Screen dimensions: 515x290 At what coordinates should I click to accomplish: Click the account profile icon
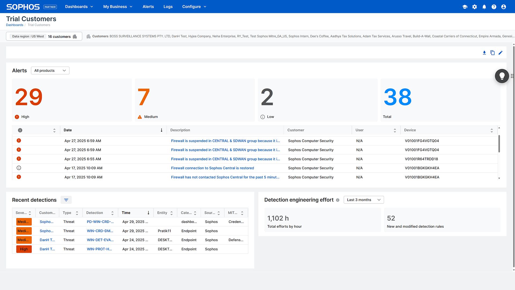click(x=503, y=6)
